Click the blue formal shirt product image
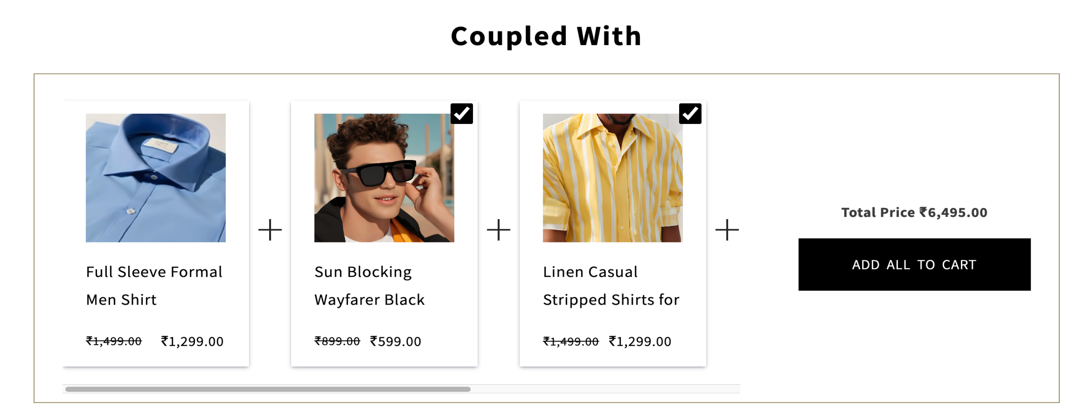 (x=156, y=178)
